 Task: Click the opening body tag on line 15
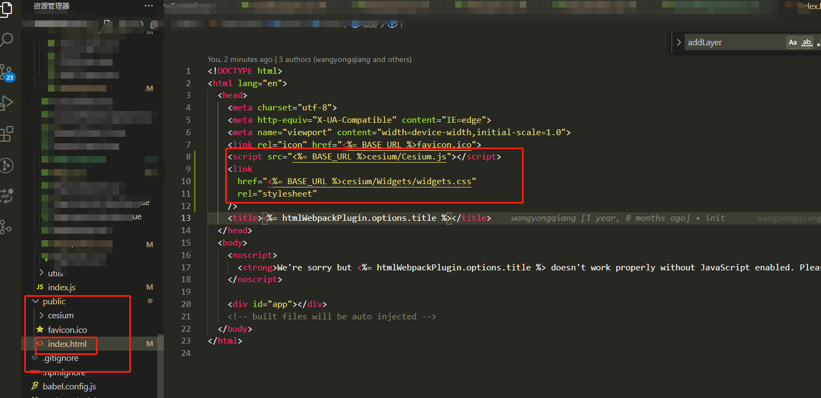pyautogui.click(x=232, y=243)
